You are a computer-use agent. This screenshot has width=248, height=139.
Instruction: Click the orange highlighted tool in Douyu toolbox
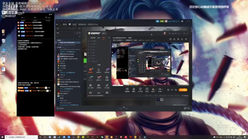pos(91,70)
